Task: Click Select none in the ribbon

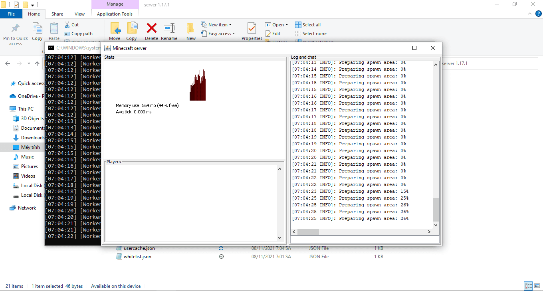Action: [x=311, y=34]
